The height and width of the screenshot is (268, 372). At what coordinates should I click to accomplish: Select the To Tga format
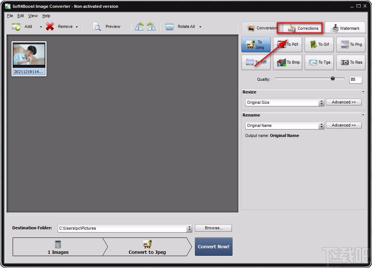pos(319,62)
